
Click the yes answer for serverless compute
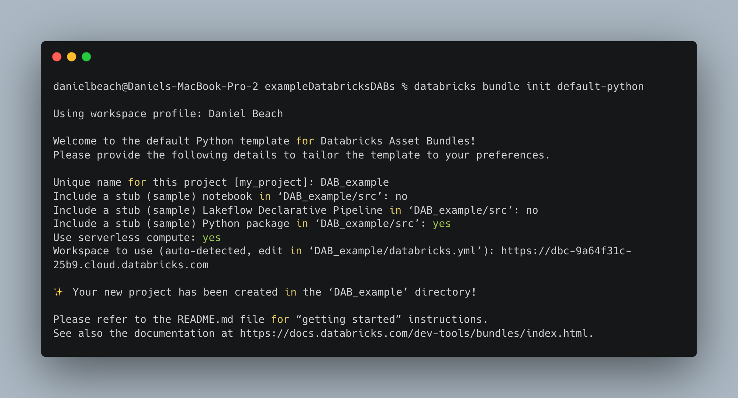pyautogui.click(x=212, y=237)
